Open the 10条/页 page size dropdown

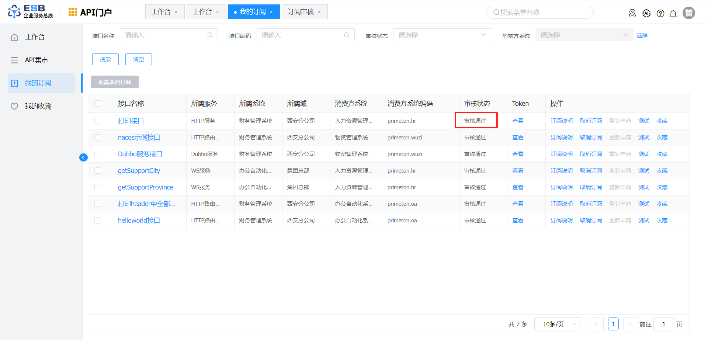point(557,324)
